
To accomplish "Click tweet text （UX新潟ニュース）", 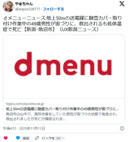I will (79, 30).
